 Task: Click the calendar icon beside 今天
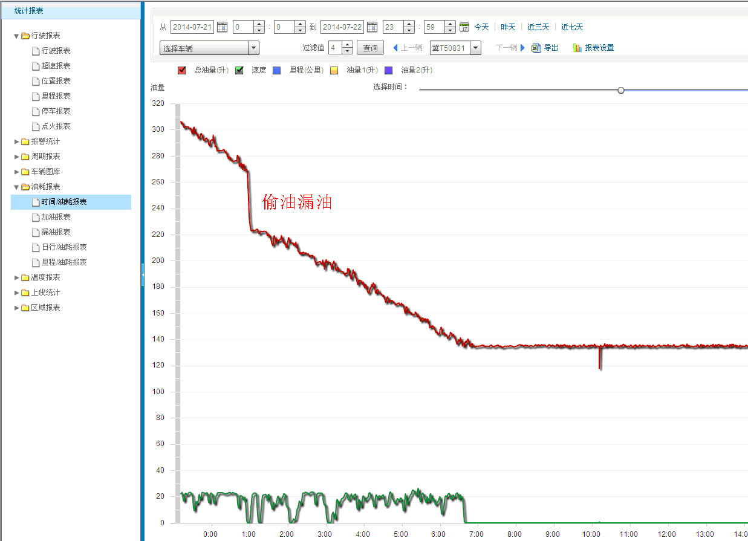464,27
